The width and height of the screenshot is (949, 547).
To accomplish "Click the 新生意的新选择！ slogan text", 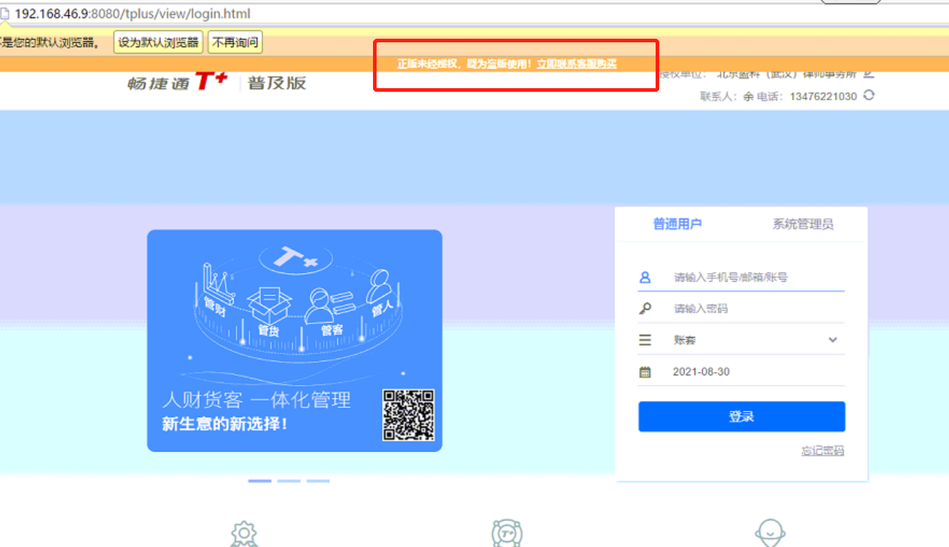I will (225, 424).
